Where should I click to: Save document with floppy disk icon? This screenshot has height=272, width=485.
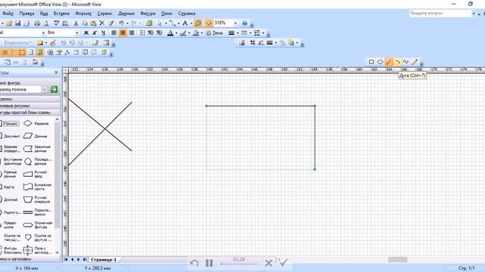click(x=17, y=23)
